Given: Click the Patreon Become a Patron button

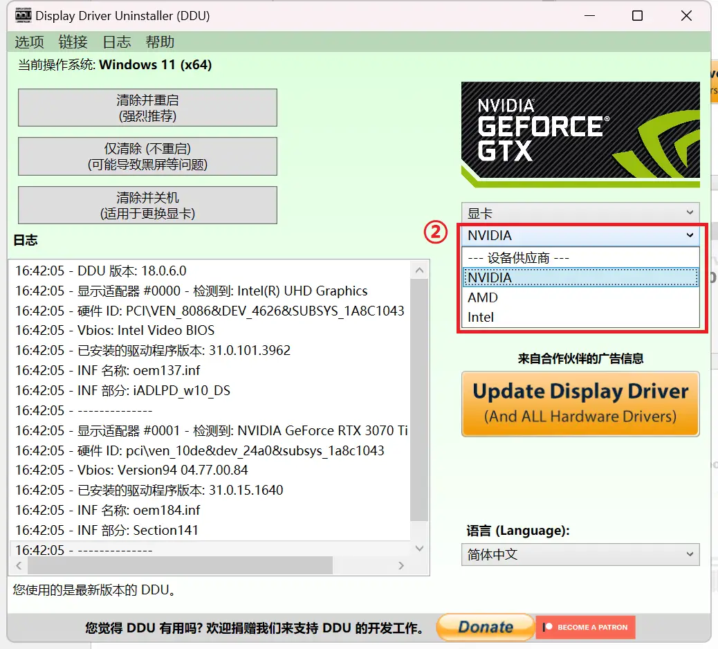Looking at the screenshot, I should (x=585, y=627).
